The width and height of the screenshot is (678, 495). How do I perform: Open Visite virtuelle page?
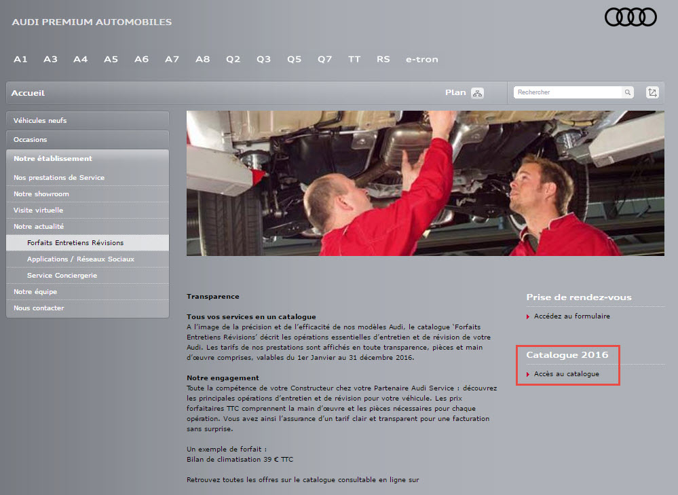pyautogui.click(x=88, y=210)
